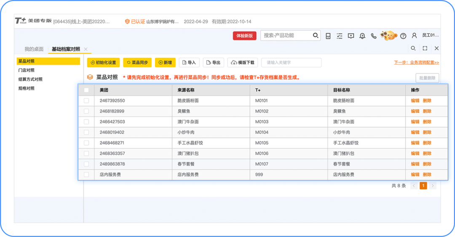Image resolution: width=455 pixels, height=237 pixels.
Task: Click the previous page arrow in pagination
Action: pos(414,186)
